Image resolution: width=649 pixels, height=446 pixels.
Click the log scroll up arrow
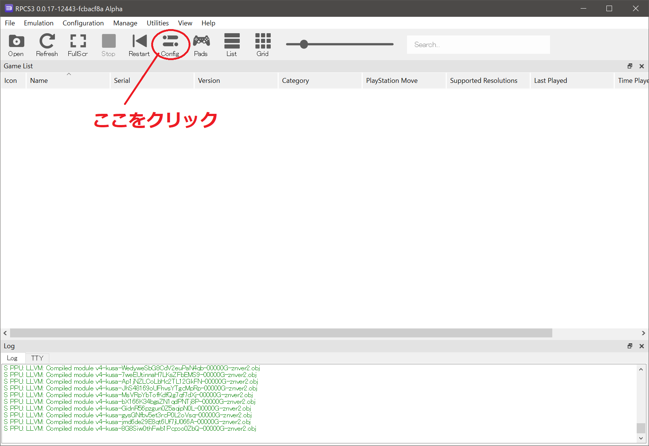(641, 369)
